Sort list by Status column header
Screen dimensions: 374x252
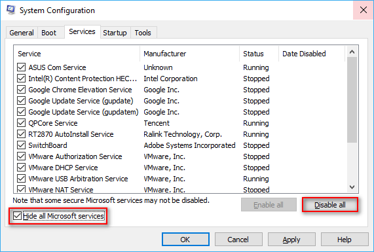(259, 54)
